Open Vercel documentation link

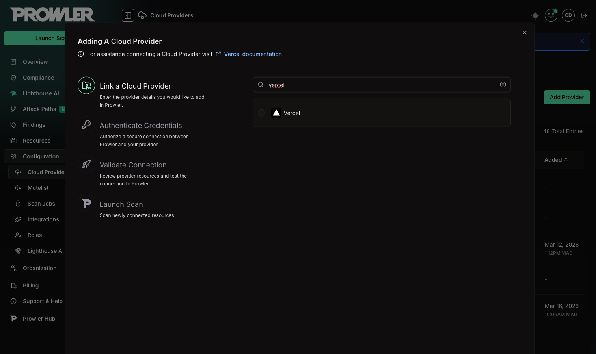point(253,54)
